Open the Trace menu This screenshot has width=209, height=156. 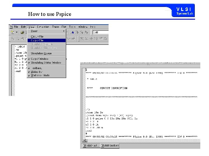tap(55, 27)
